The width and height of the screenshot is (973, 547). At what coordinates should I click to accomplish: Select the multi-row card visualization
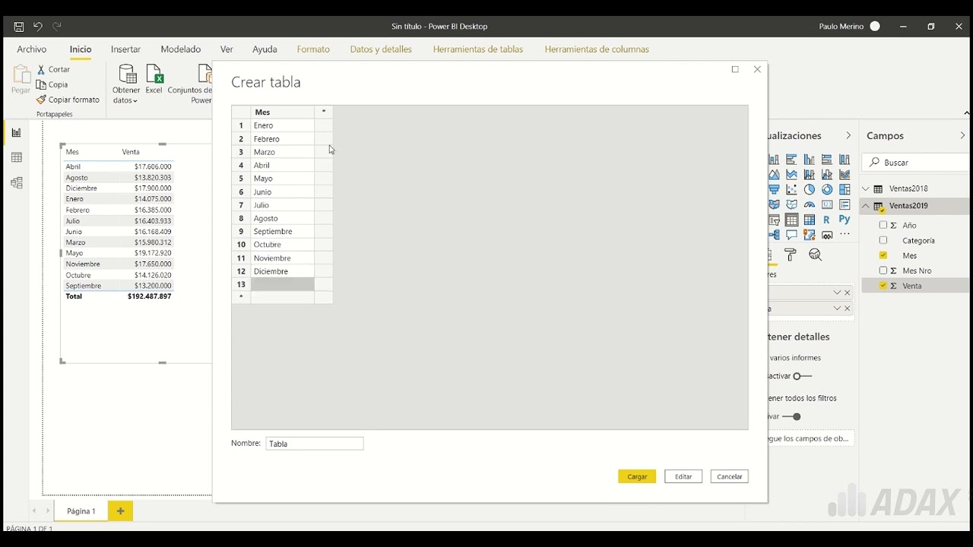[845, 205]
